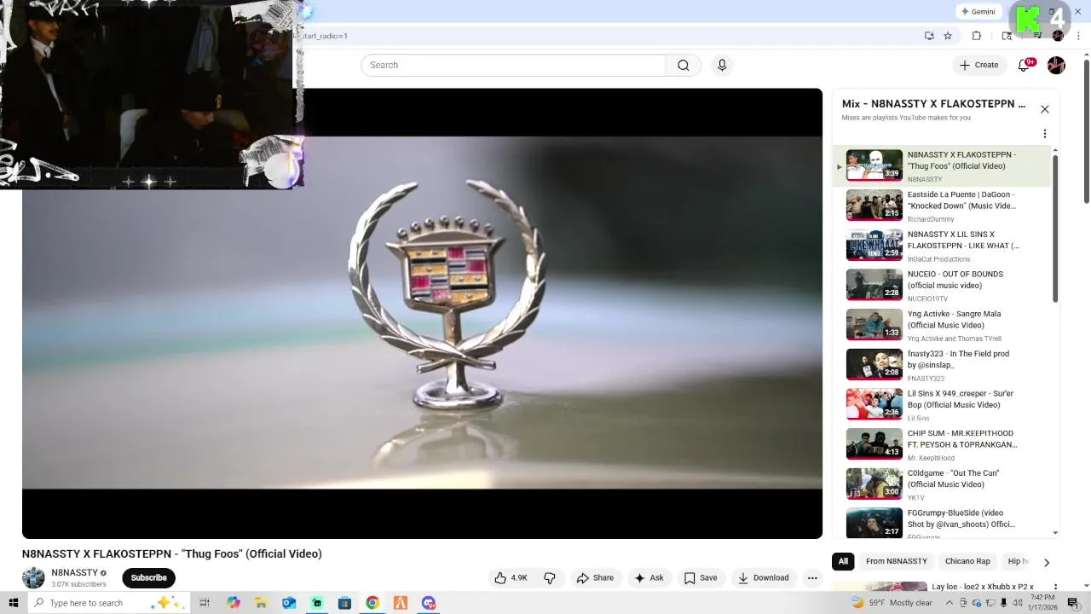Show more filter chips with arrow

1047,562
